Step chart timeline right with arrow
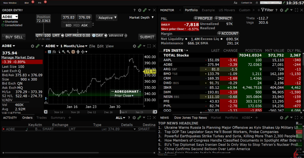Viewport: 304px width, 158px height. tap(155, 112)
